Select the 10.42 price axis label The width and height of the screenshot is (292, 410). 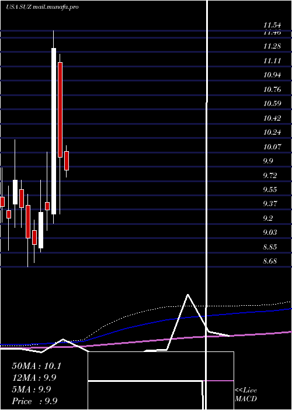(272, 118)
